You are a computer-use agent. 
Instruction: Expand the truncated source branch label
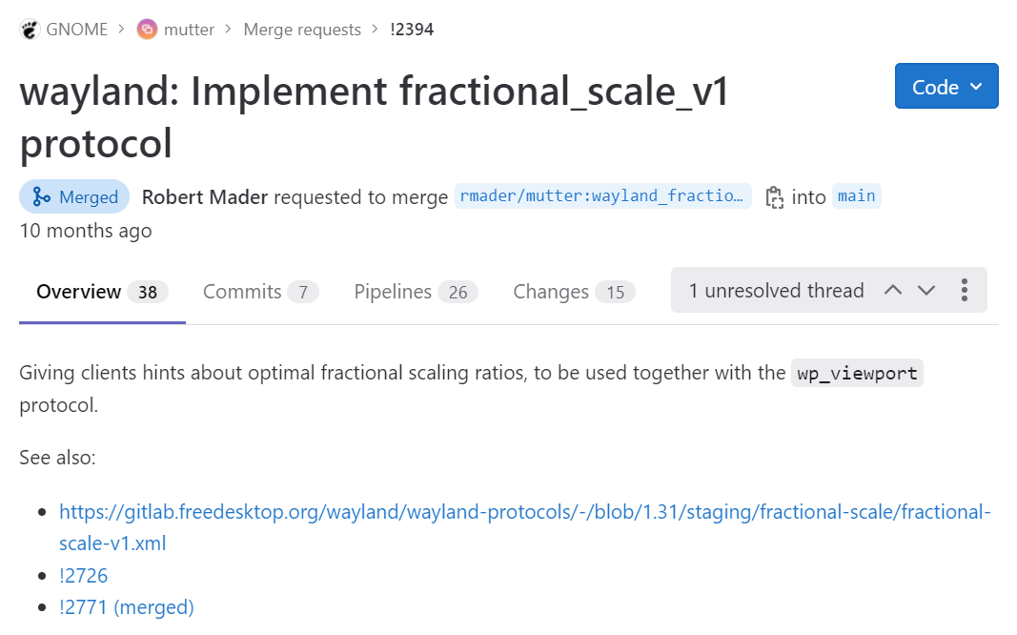(602, 196)
